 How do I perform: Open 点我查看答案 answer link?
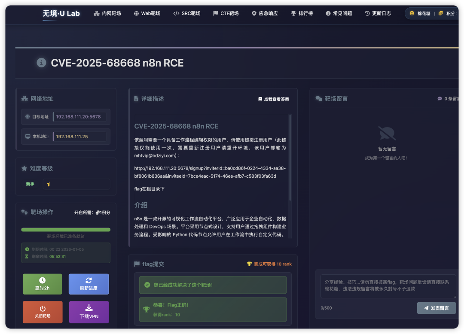273,99
